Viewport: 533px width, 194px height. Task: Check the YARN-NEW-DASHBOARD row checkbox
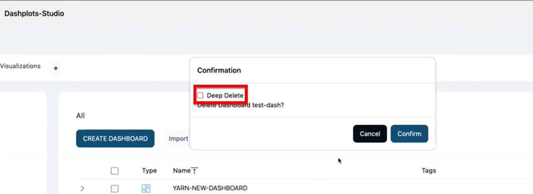(115, 188)
